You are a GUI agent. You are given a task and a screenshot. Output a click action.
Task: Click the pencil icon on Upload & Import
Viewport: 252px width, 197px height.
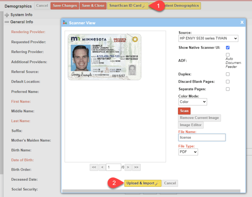pos(157,183)
